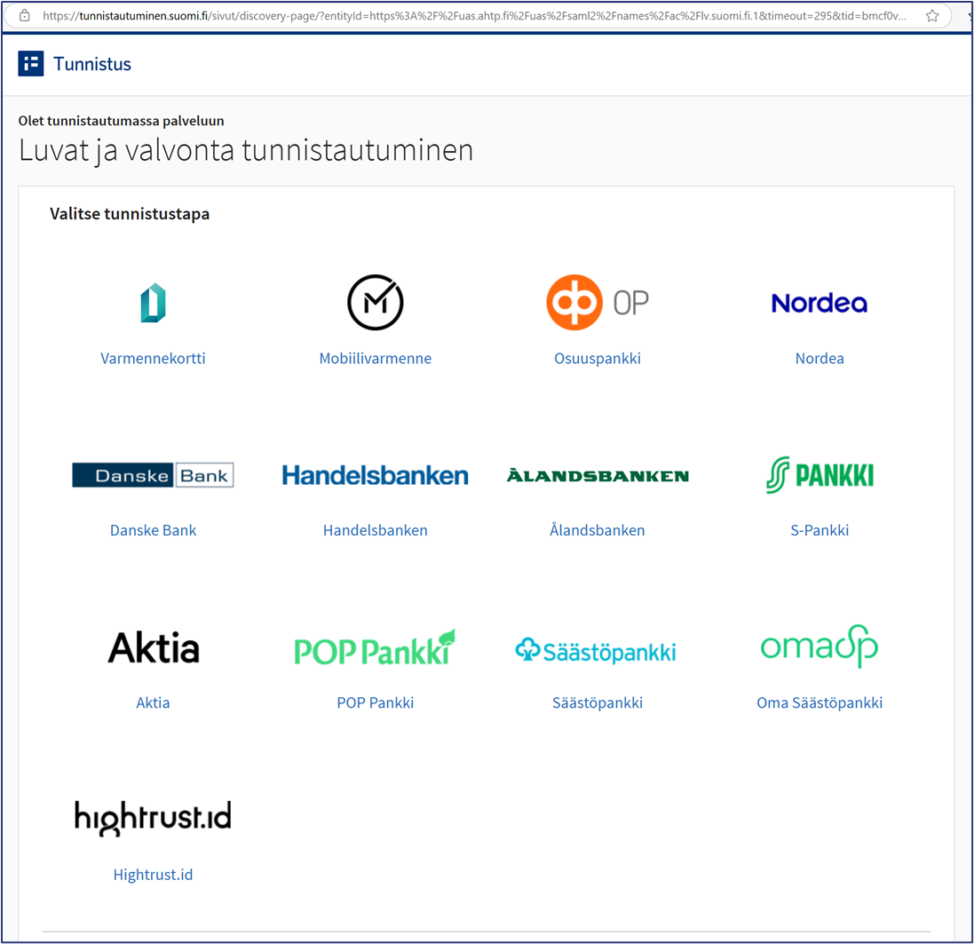
Task: Open the Hightrust.id text link
Action: pyautogui.click(x=153, y=875)
